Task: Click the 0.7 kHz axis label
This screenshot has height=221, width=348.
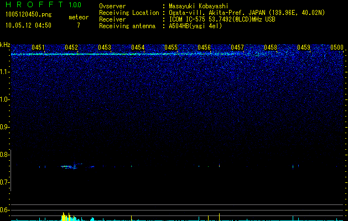Action: click(4, 182)
